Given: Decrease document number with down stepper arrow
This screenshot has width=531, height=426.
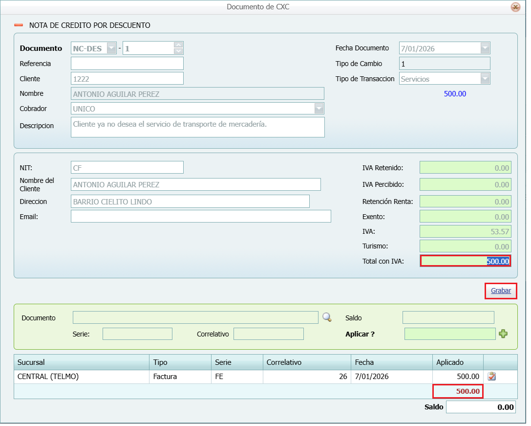Looking at the screenshot, I should (178, 51).
